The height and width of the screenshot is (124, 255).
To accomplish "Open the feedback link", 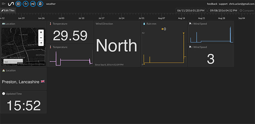I will click(212, 4).
